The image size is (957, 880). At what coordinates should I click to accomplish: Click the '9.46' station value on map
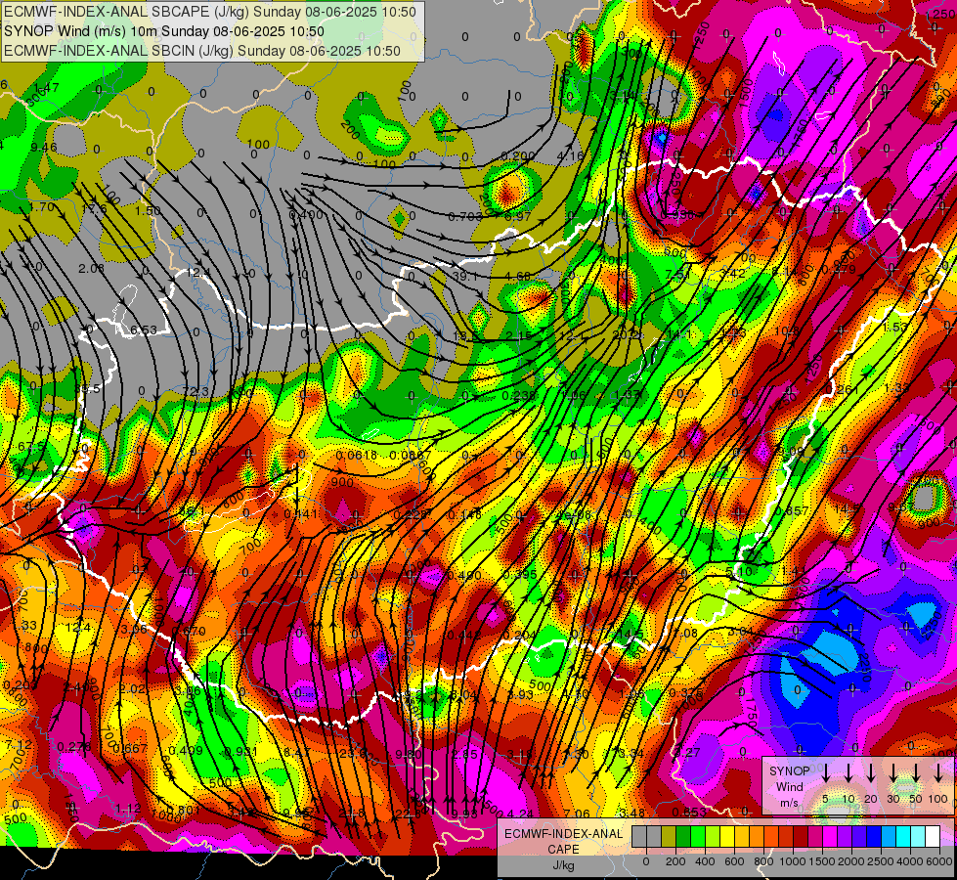pos(43,148)
